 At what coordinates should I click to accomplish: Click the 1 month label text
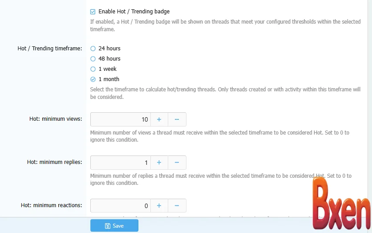[x=109, y=79]
